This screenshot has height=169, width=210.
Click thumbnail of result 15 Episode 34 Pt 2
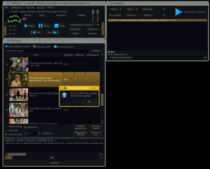[x=19, y=95]
